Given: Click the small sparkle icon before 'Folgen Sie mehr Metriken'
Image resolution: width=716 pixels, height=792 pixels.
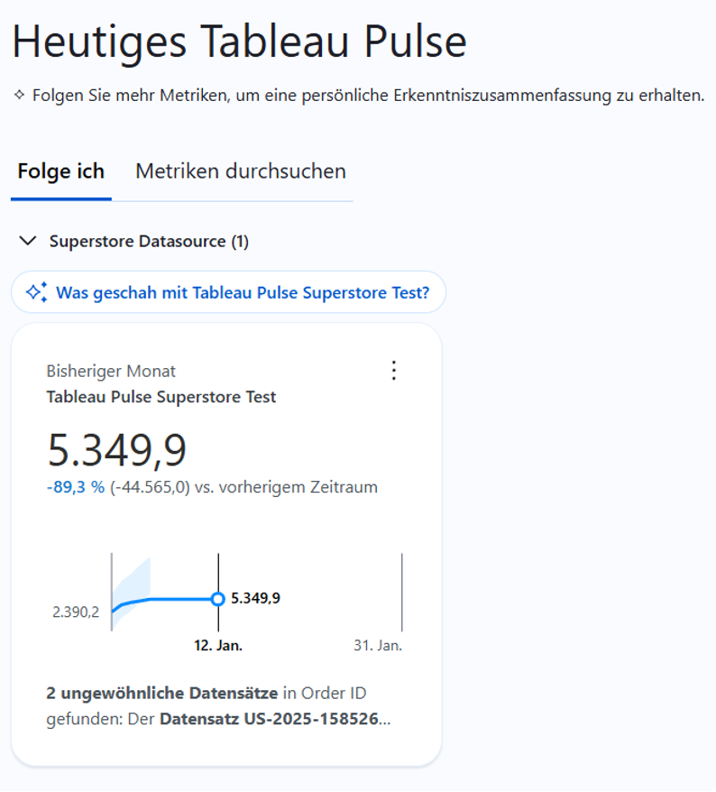Looking at the screenshot, I should (x=20, y=95).
